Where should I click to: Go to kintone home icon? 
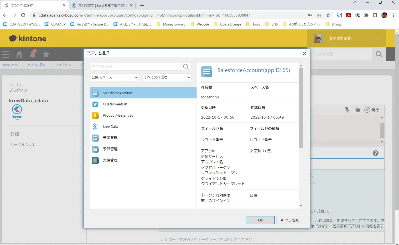[19, 54]
